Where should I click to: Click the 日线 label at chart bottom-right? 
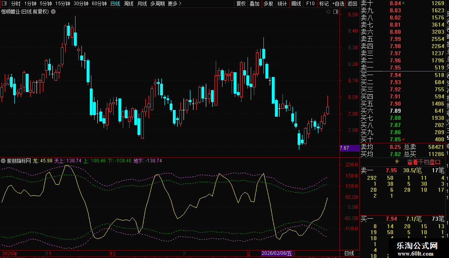pyautogui.click(x=349, y=253)
